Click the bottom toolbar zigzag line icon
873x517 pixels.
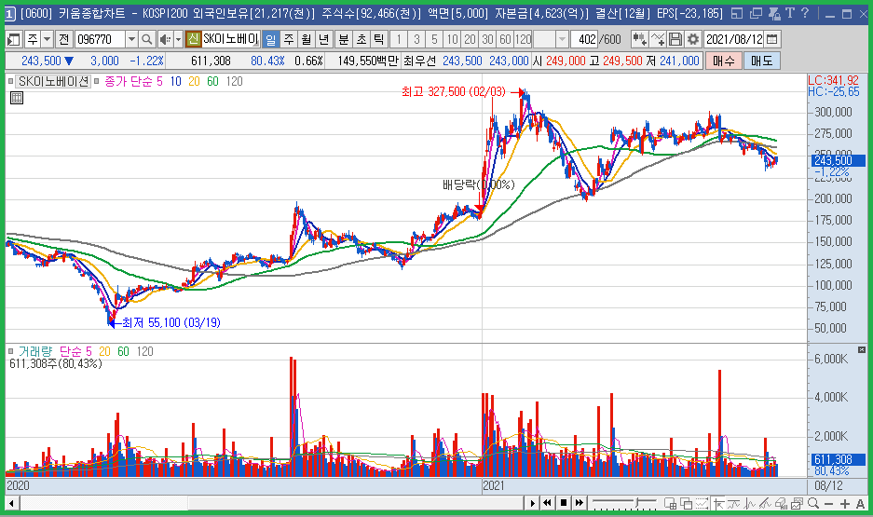750,504
